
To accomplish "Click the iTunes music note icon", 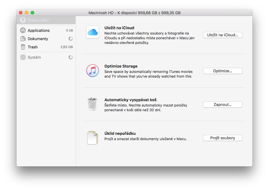I will coord(93,71).
